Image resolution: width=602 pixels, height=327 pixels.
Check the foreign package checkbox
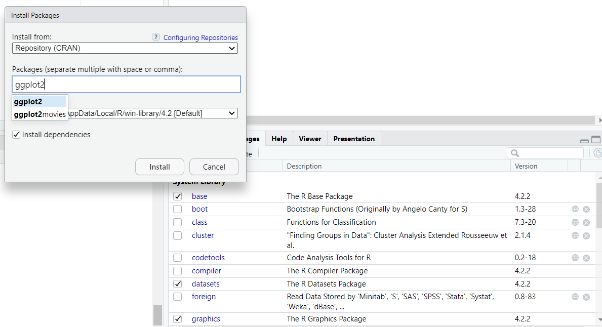coord(177,297)
